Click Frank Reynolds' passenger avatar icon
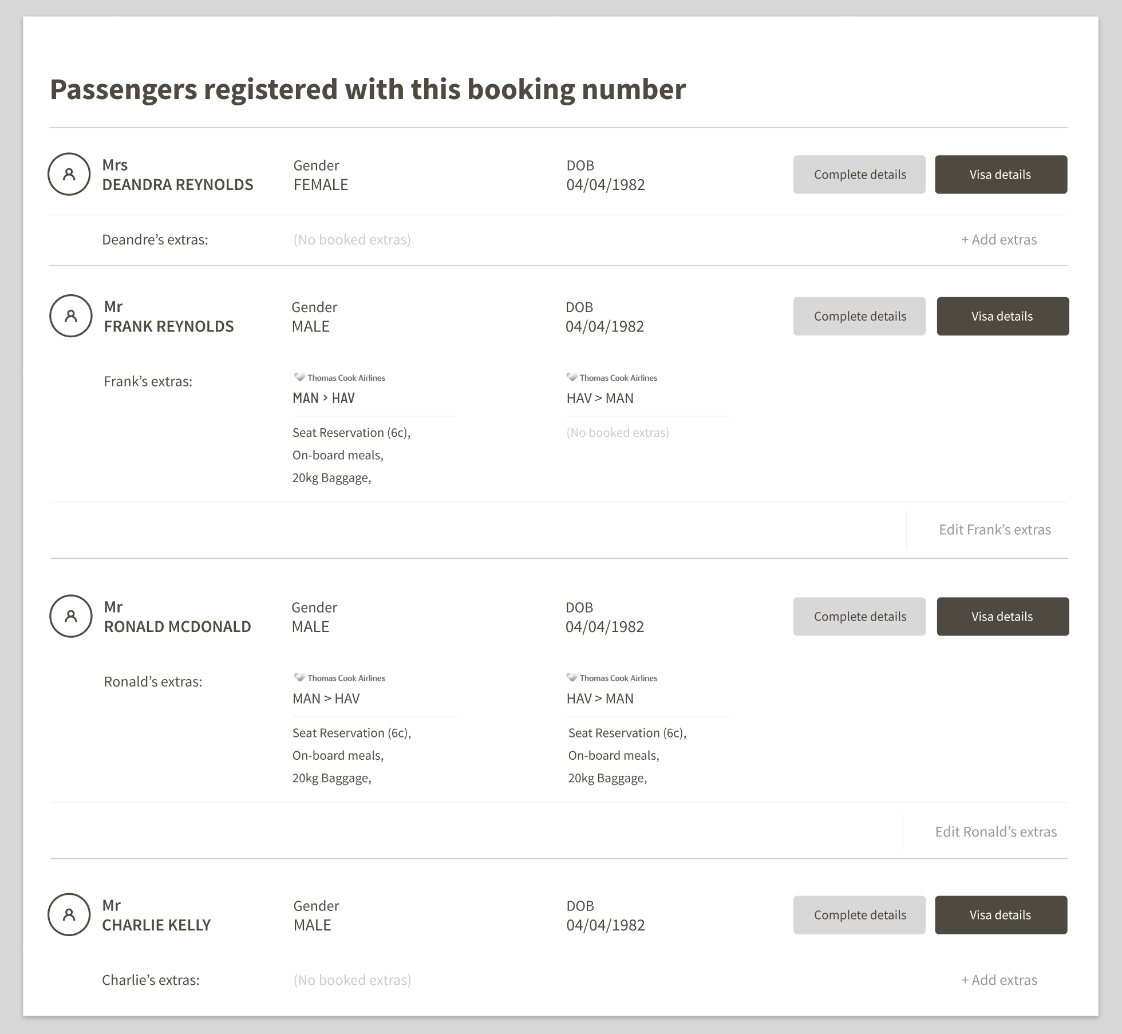The height and width of the screenshot is (1034, 1122). click(x=71, y=316)
